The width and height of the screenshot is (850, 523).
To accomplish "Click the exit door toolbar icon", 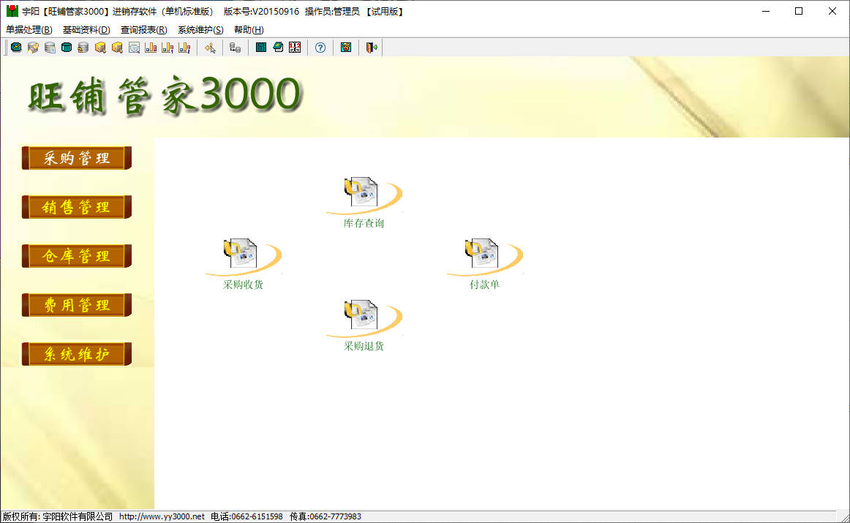I will (372, 48).
